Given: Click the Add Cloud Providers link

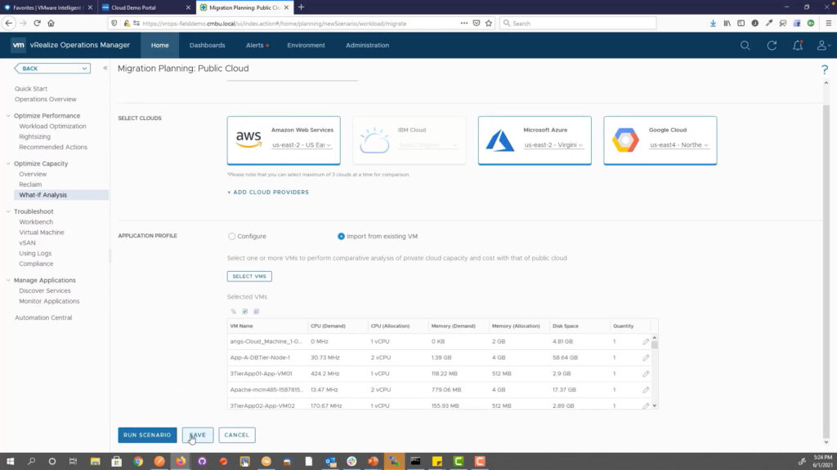Looking at the screenshot, I should tap(268, 193).
